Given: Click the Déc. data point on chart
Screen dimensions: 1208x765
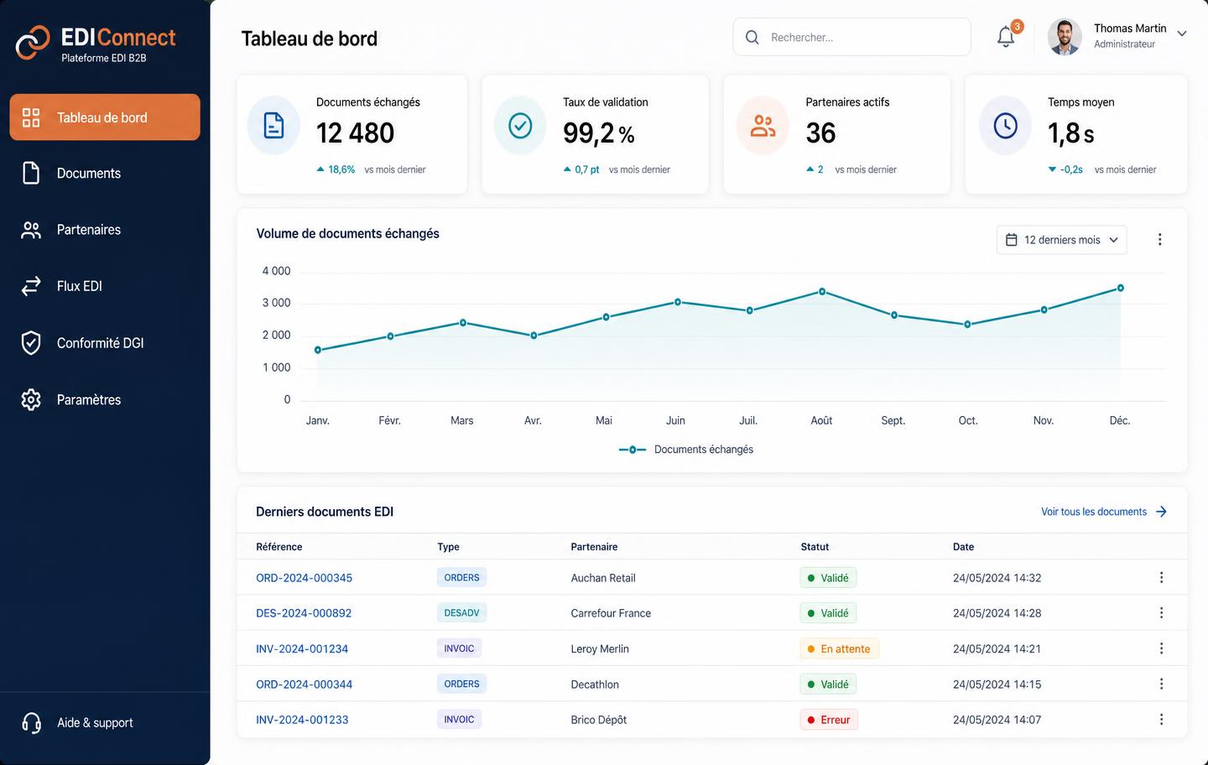Looking at the screenshot, I should [x=1121, y=288].
